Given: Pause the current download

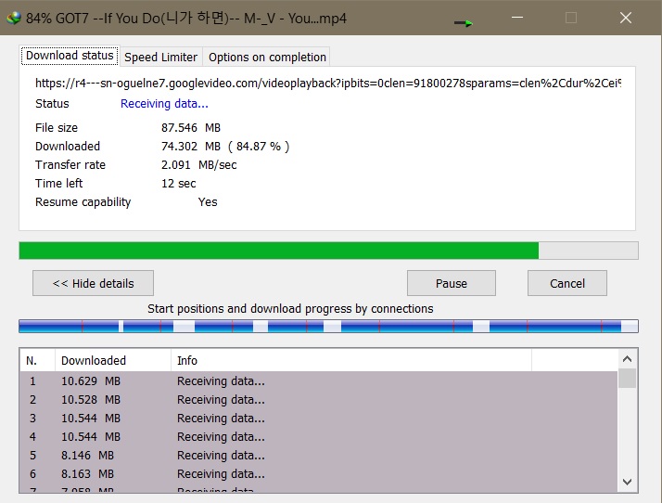Looking at the screenshot, I should (x=452, y=283).
